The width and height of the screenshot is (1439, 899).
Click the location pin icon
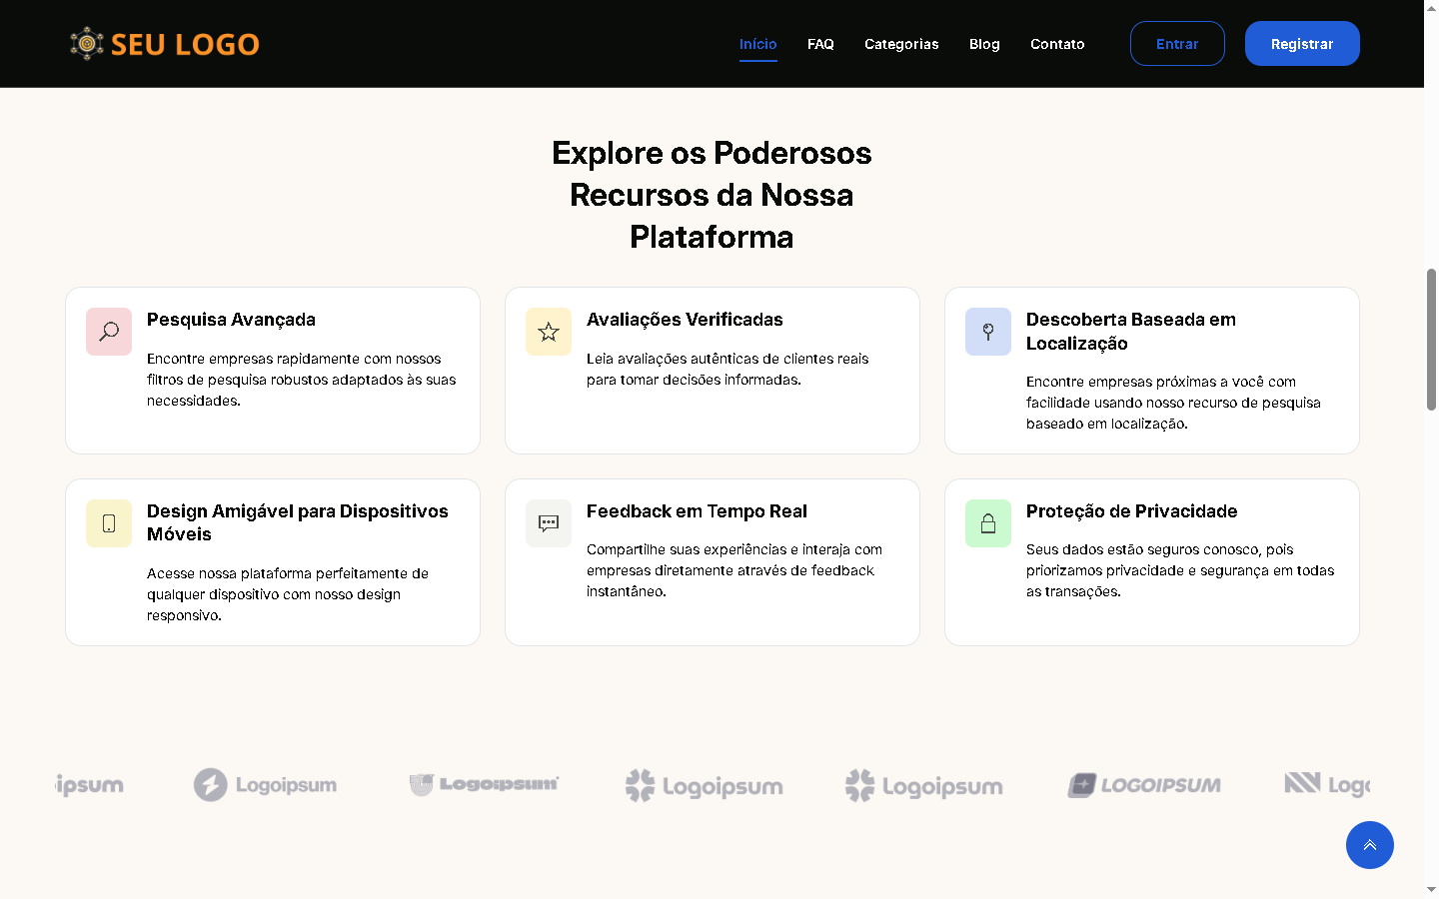(x=988, y=332)
